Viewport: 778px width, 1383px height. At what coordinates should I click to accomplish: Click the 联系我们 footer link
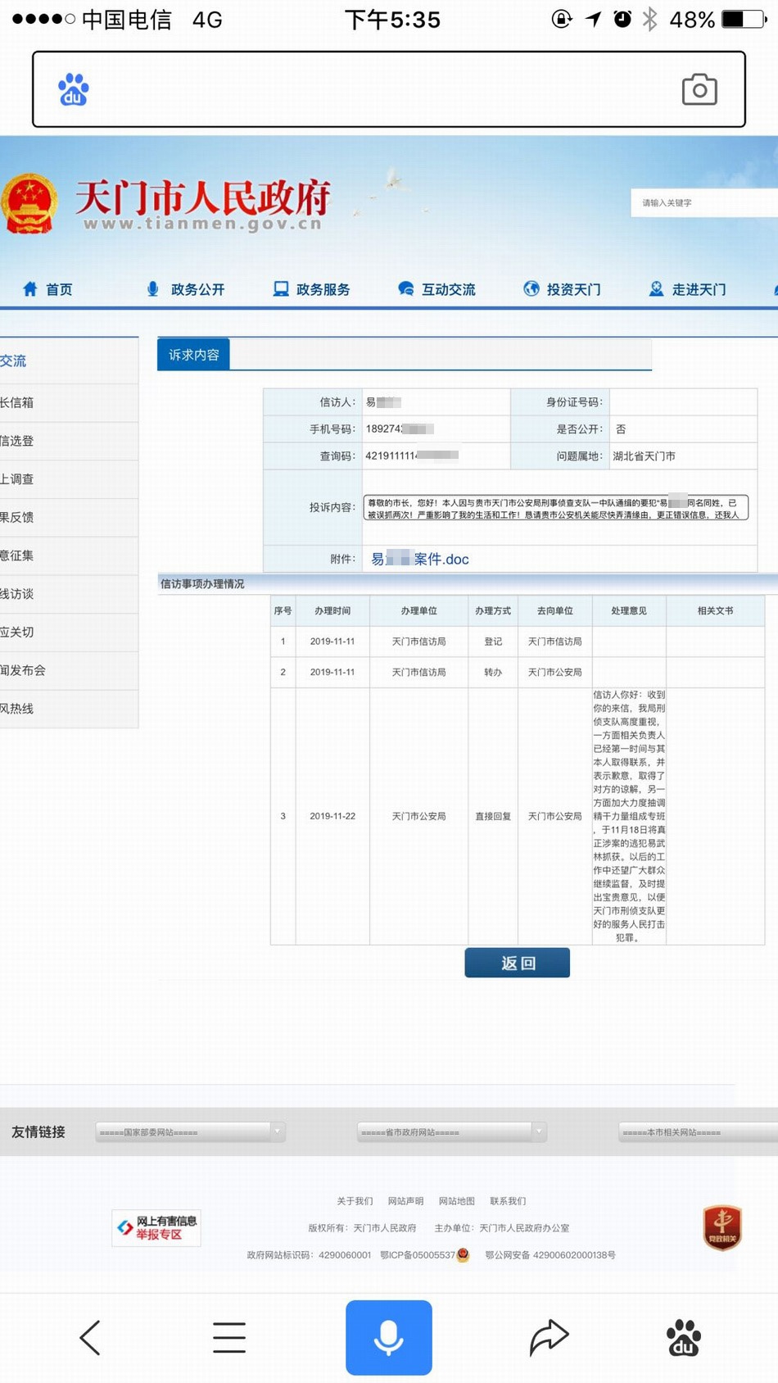tap(508, 1201)
